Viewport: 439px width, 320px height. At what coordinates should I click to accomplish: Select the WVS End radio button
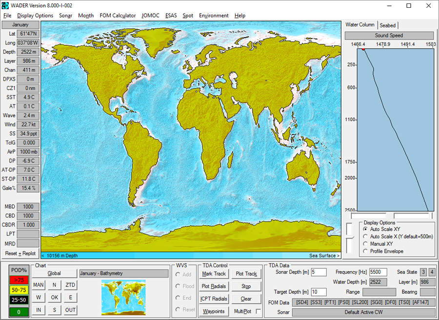tap(183, 298)
